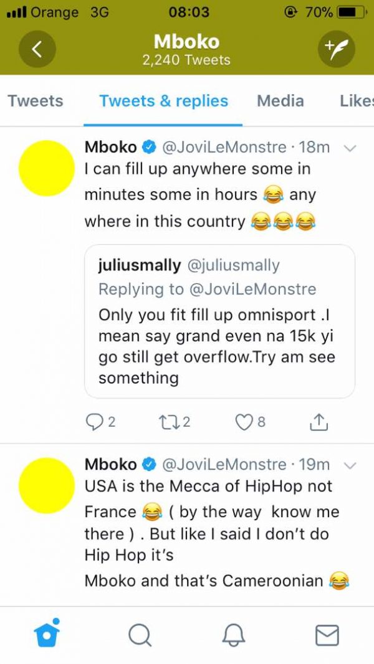Tap the yellow avatar on the 19m tweet
This screenshot has height=664, width=374.
coord(47,485)
